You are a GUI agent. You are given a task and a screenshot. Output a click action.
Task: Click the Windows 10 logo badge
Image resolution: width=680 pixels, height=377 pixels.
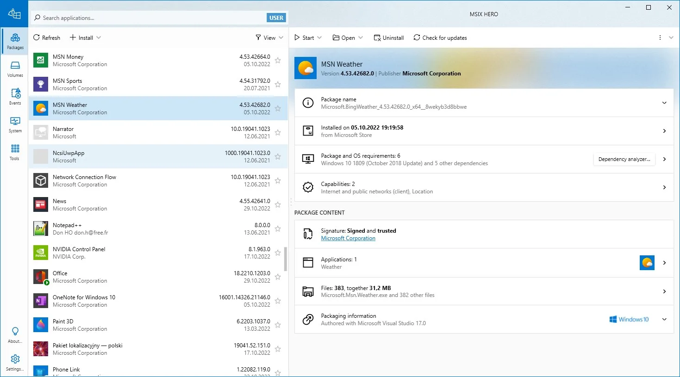click(629, 319)
